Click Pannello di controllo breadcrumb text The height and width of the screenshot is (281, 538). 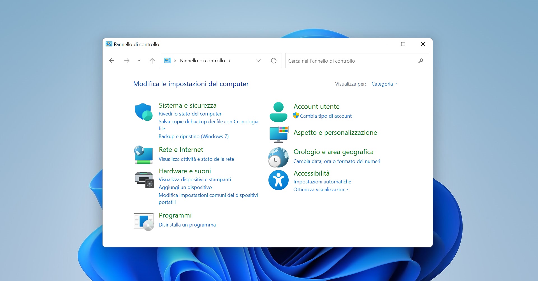202,61
